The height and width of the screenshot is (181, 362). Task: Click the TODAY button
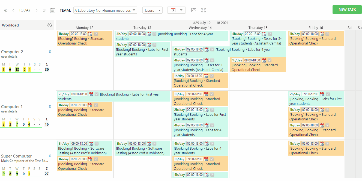click(x=25, y=10)
